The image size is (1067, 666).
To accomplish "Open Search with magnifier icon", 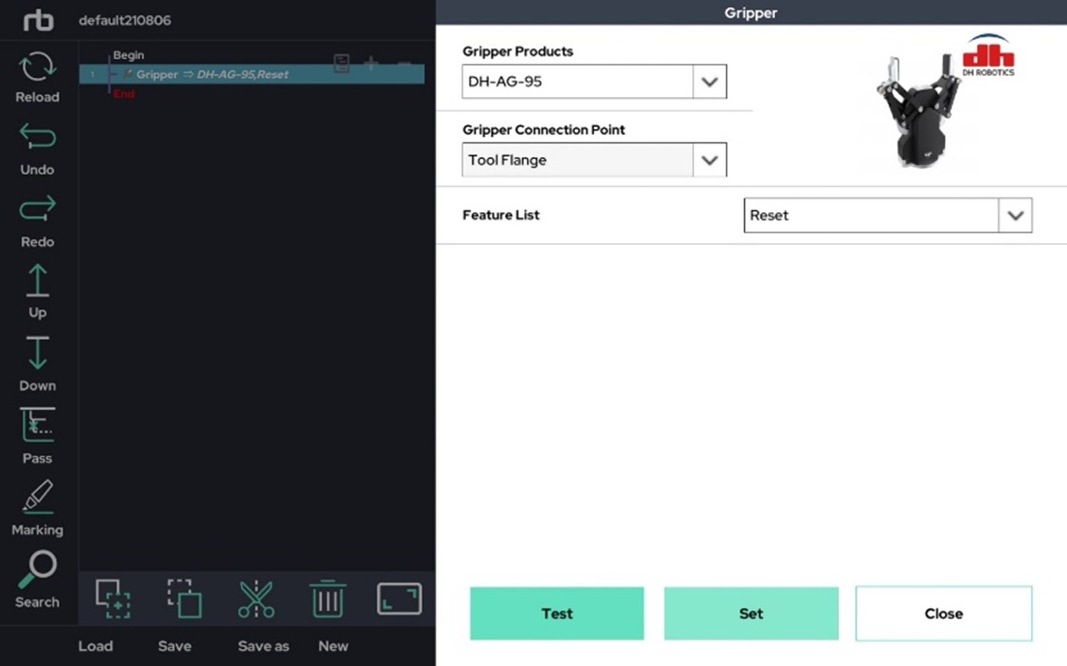I will coord(37,569).
